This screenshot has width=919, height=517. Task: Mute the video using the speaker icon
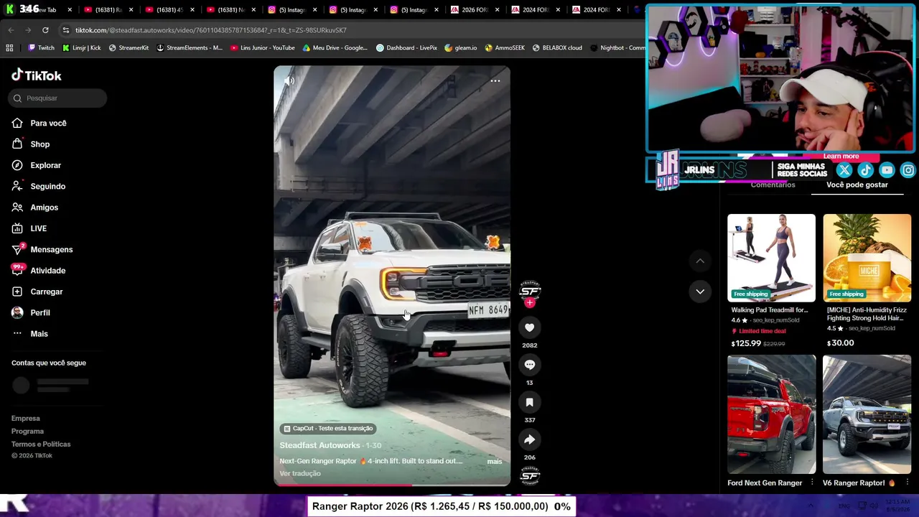289,80
